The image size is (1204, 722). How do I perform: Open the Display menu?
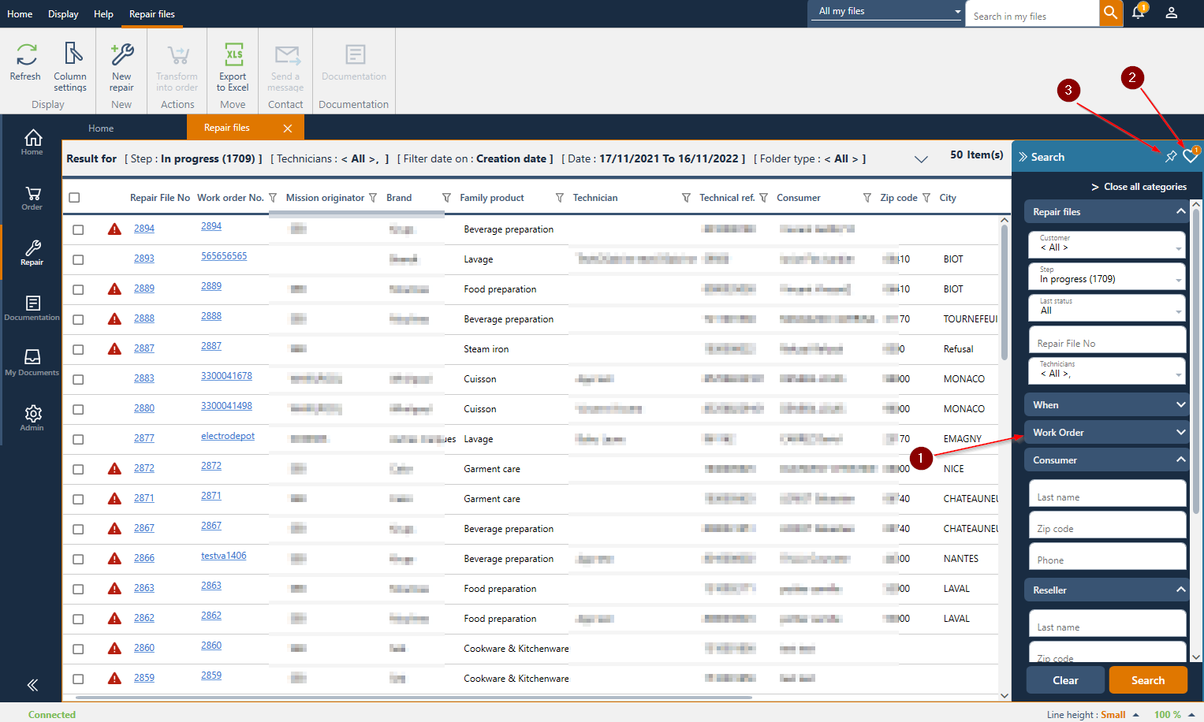pos(63,14)
